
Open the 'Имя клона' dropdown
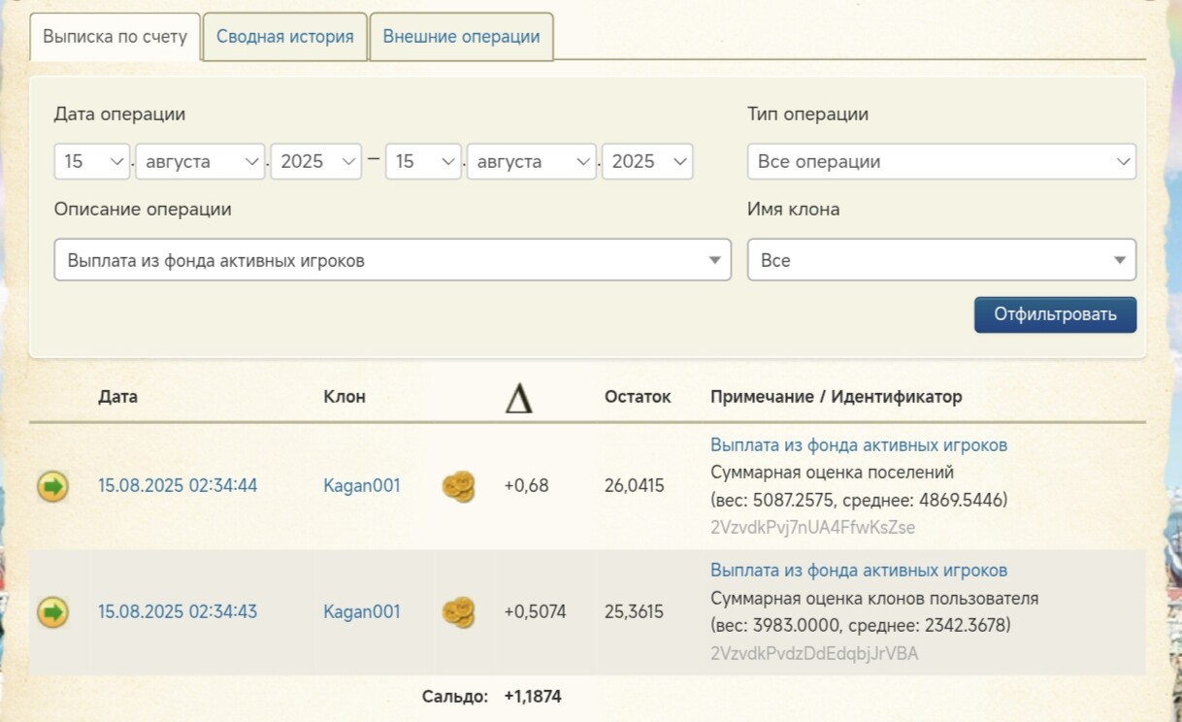[x=940, y=260]
